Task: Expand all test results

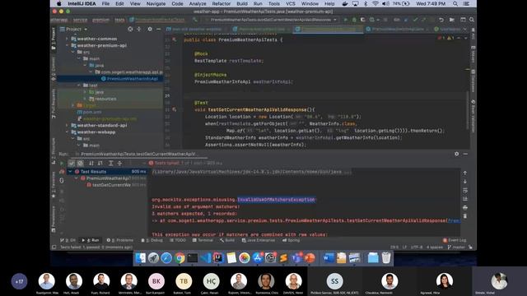Action: pyautogui.click(x=110, y=164)
